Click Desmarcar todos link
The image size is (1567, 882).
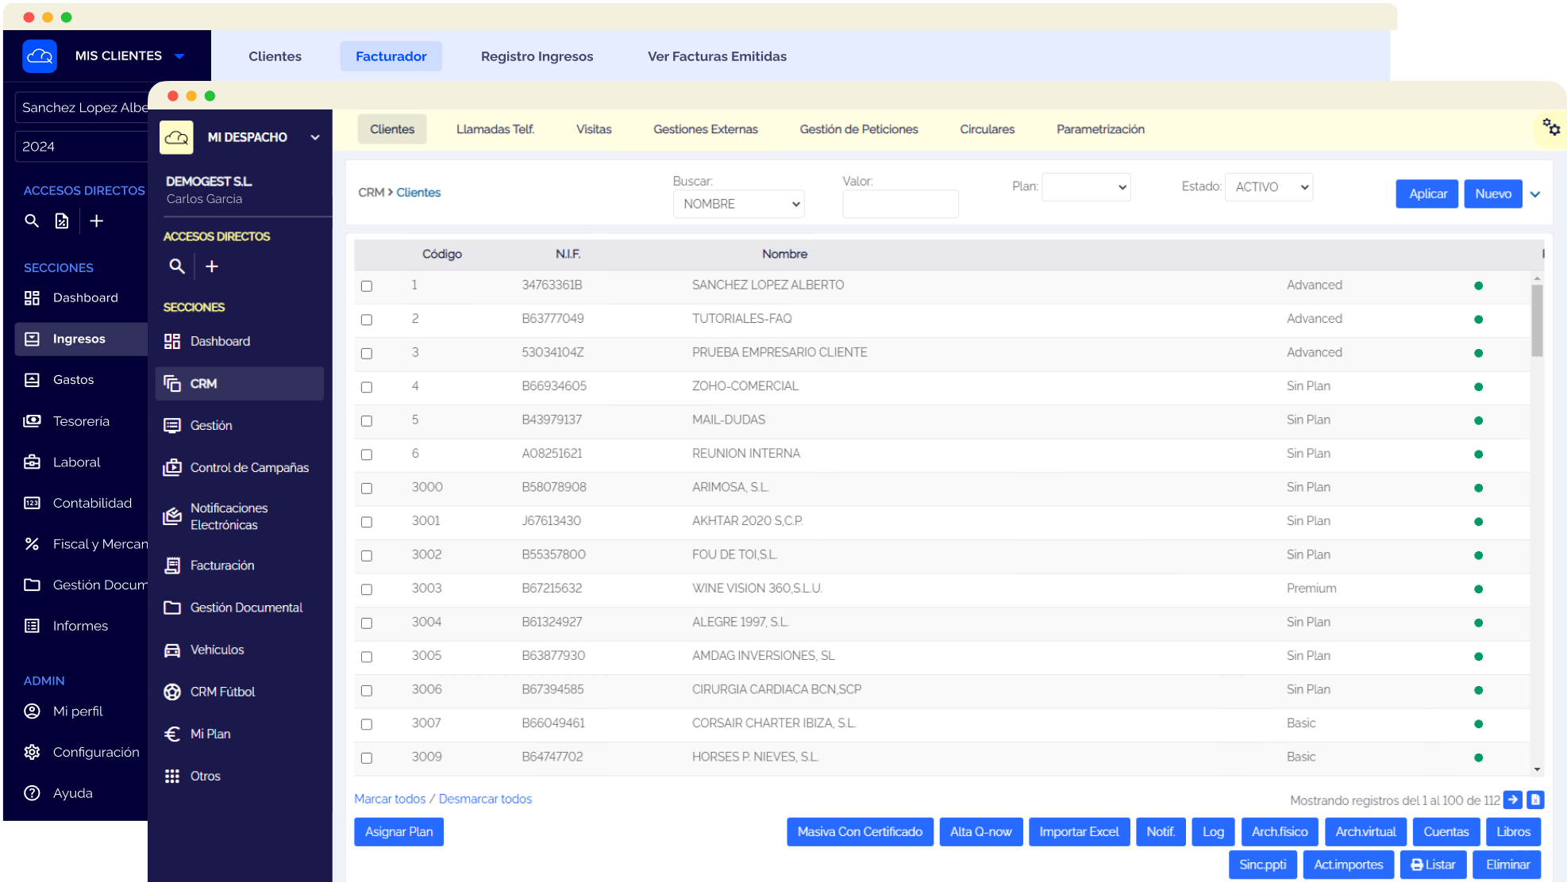485,799
